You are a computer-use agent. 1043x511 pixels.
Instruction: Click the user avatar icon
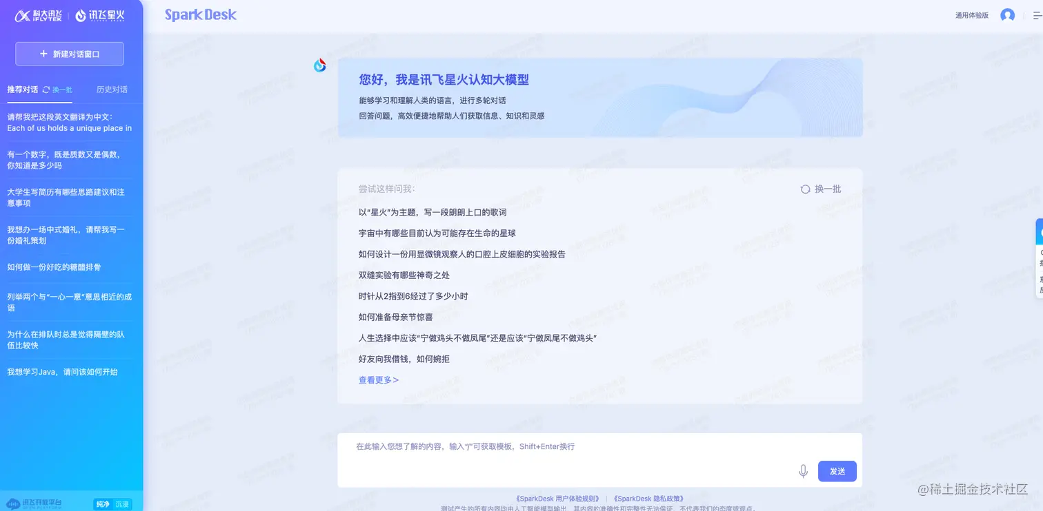(1007, 15)
